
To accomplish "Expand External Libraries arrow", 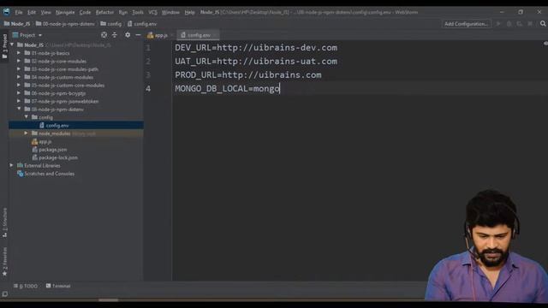I will [11, 165].
